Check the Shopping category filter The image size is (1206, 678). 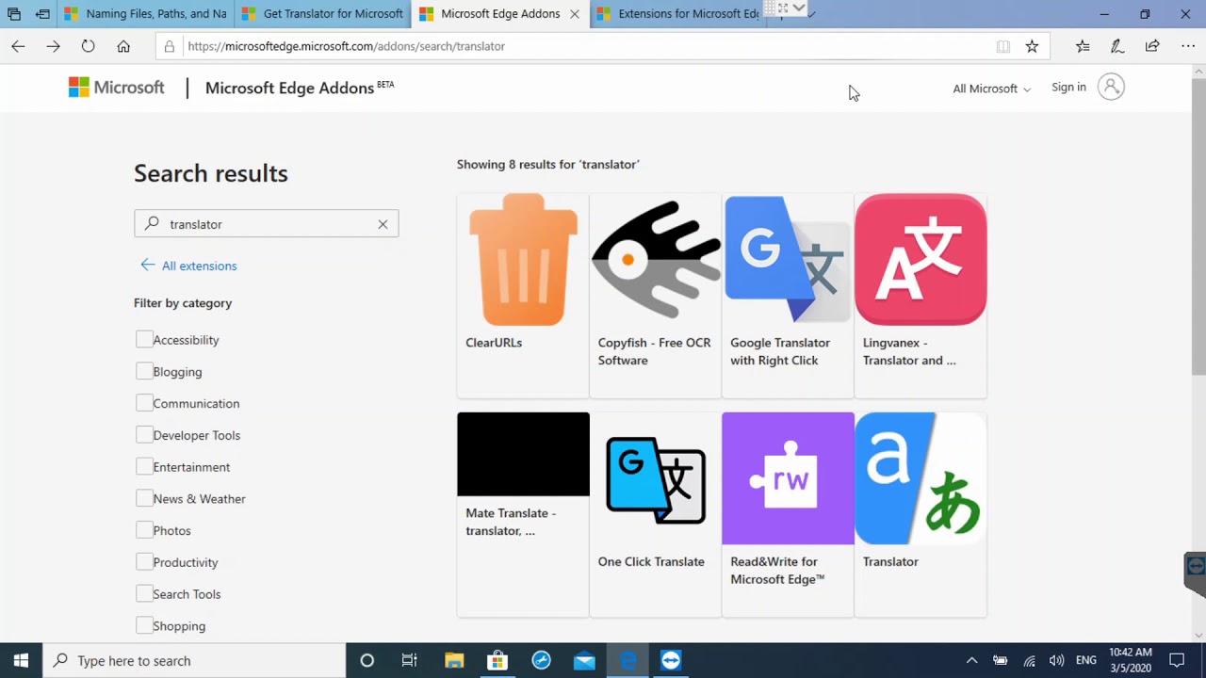click(x=144, y=625)
